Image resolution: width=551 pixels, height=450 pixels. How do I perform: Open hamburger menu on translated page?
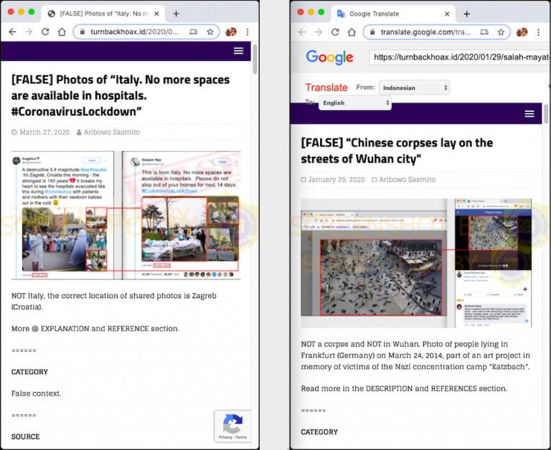coord(529,114)
